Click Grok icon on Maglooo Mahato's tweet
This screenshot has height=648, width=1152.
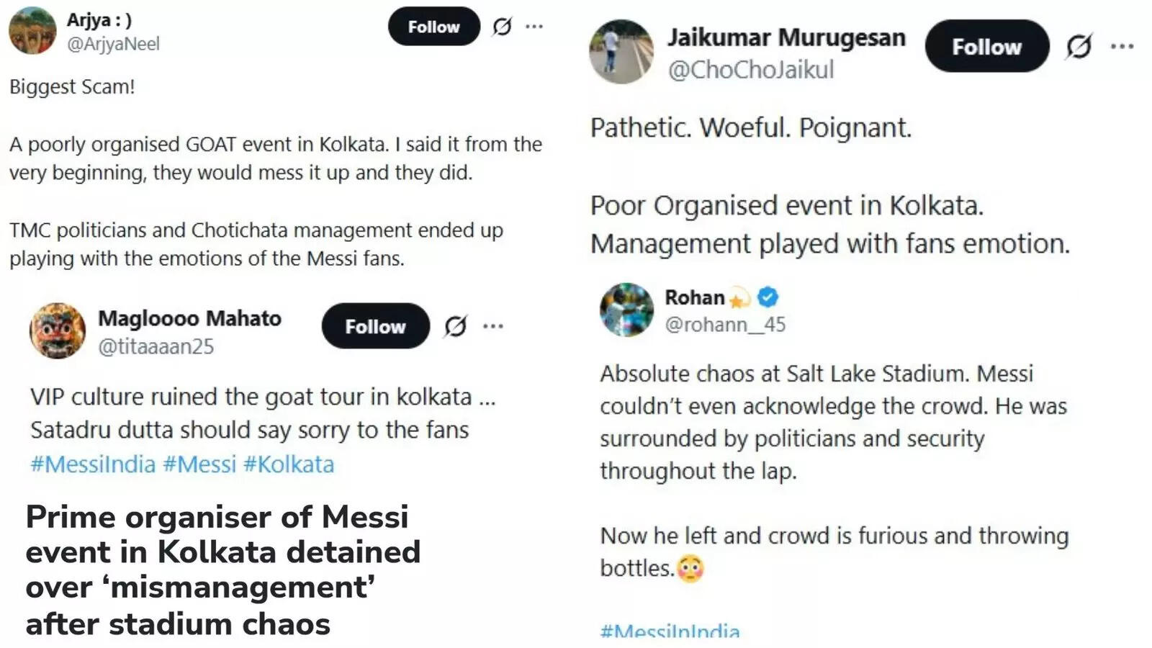pyautogui.click(x=455, y=326)
